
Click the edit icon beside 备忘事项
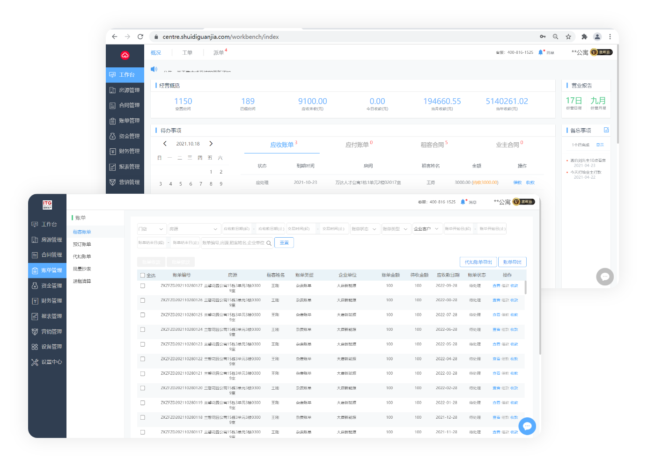pyautogui.click(x=606, y=130)
